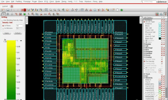Click the Apply button

[7, 33]
